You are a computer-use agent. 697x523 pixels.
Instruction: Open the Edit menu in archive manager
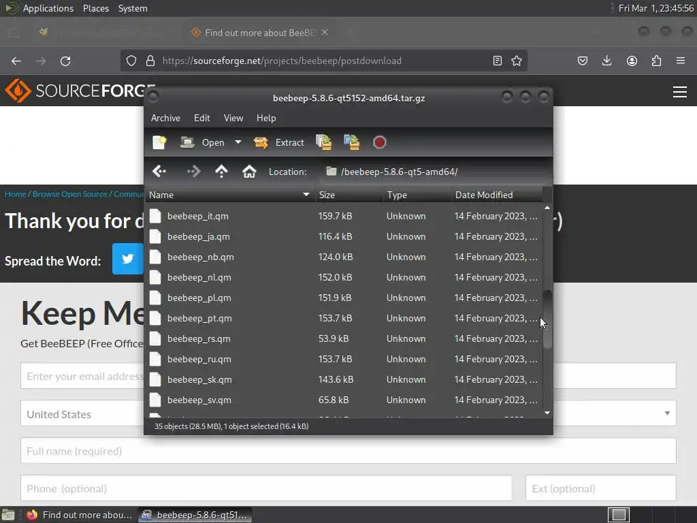tap(201, 118)
